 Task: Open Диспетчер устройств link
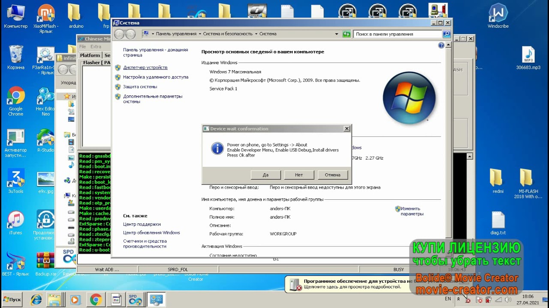[145, 68]
